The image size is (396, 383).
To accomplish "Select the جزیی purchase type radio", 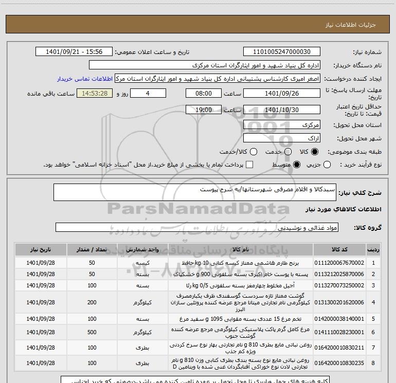I will (327, 165).
